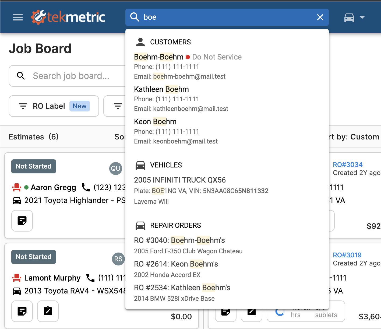Screen dimensions: 381x329
Task: Click phone icon on Lamont Murphy card
Action: [90, 278]
